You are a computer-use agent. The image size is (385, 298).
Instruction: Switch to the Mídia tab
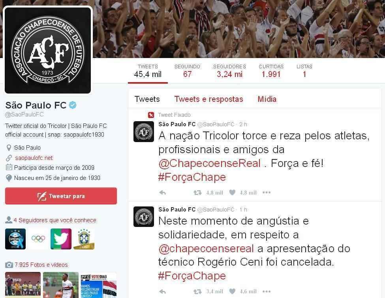267,99
